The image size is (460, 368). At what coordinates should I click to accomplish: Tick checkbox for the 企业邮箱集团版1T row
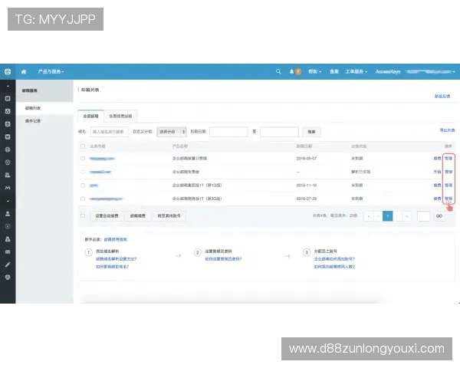(83, 186)
